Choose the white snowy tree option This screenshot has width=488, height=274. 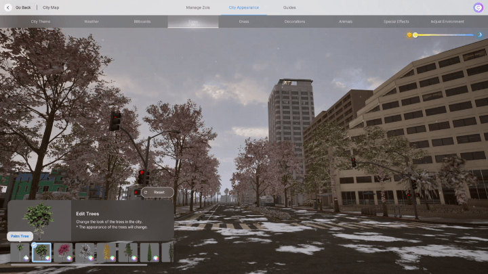84,252
